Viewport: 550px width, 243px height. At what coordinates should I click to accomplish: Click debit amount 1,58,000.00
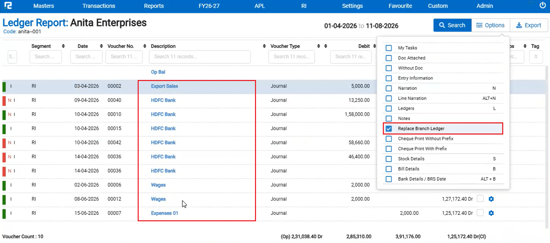(x=357, y=115)
